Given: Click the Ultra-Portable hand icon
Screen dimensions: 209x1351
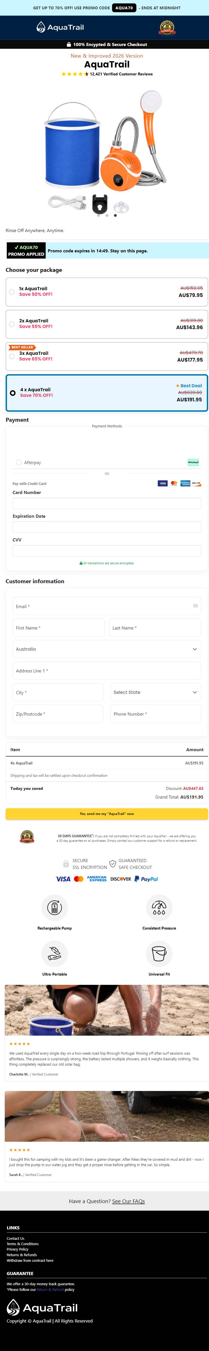Looking at the screenshot, I should 54,953.
